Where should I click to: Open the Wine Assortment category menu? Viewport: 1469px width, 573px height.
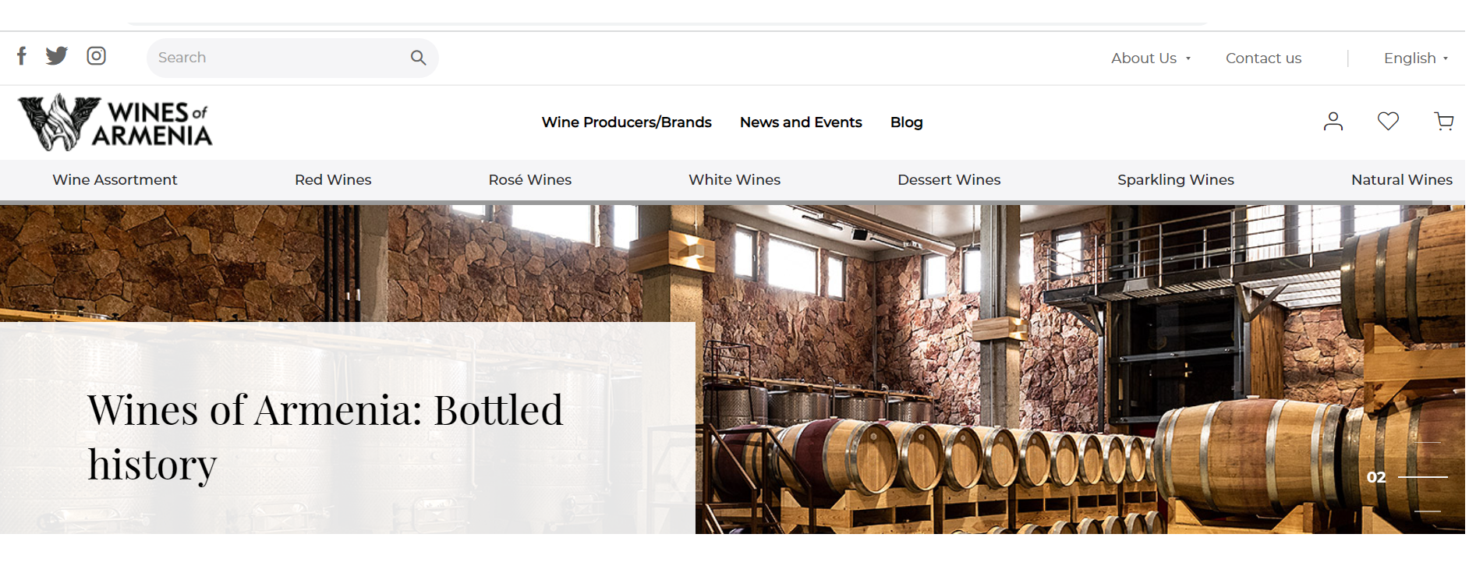point(115,180)
